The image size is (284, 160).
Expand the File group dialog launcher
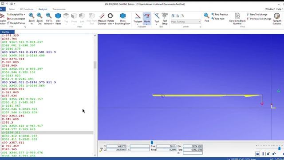(25, 27)
